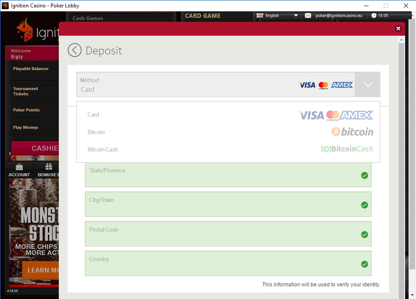
Task: Open the English language dropdown
Action: click(277, 15)
